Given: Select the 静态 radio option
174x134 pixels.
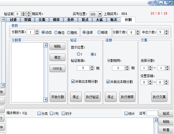Looking at the screenshot, I should 56,32.
